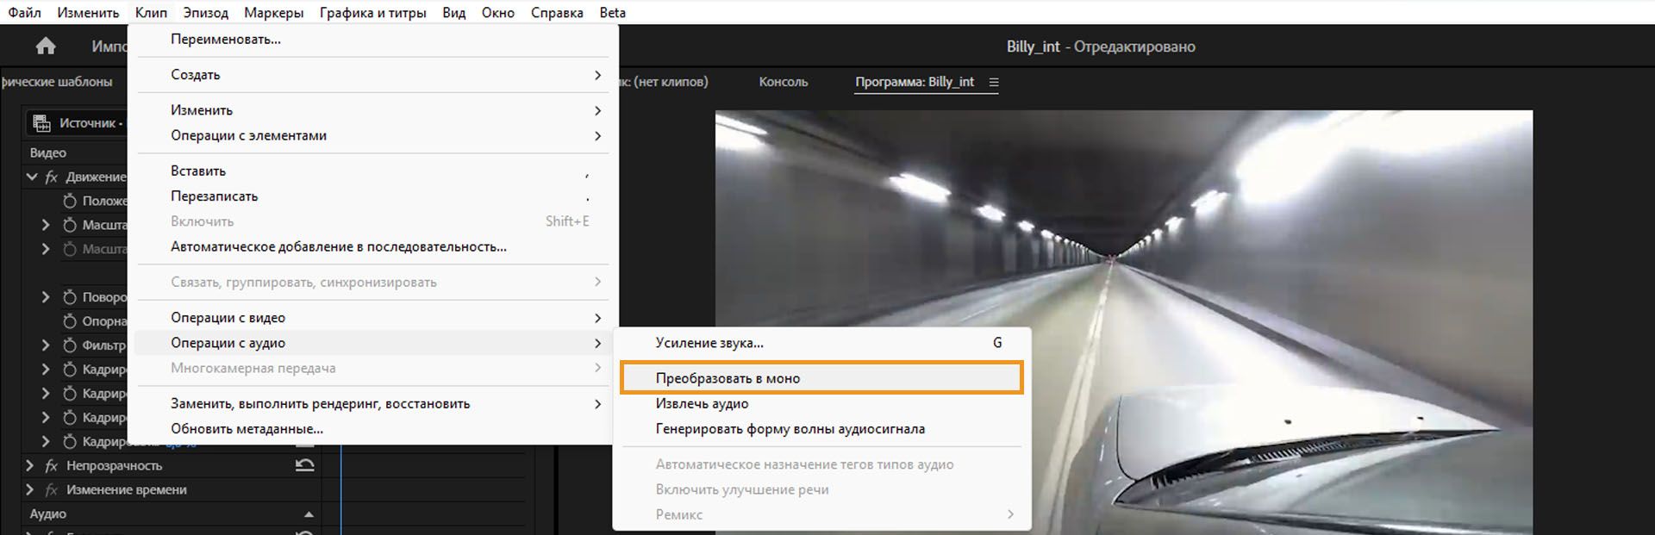Open the Program Billy_int panel menu icon
The image size is (1655, 535).
click(x=994, y=82)
